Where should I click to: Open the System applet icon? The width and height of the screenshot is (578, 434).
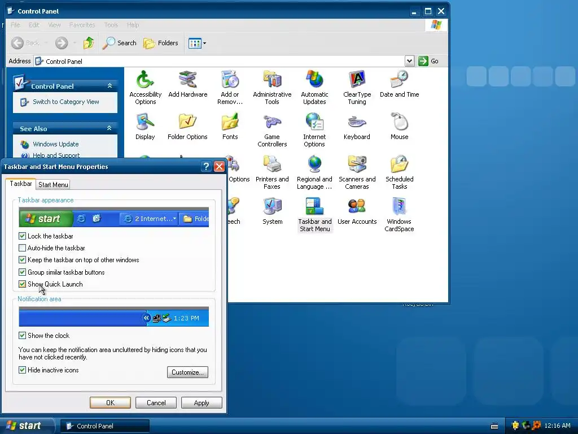click(x=272, y=211)
